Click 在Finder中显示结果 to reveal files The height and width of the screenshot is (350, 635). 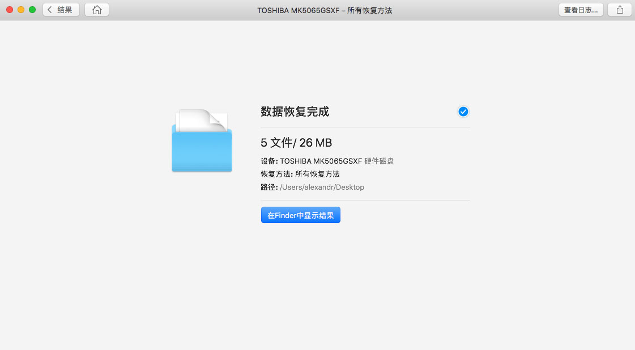[300, 215]
